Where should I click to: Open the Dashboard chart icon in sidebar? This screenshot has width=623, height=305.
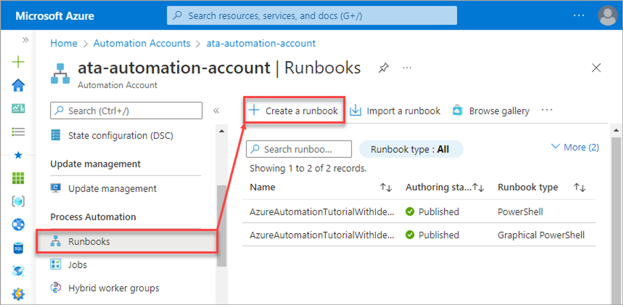(x=18, y=109)
